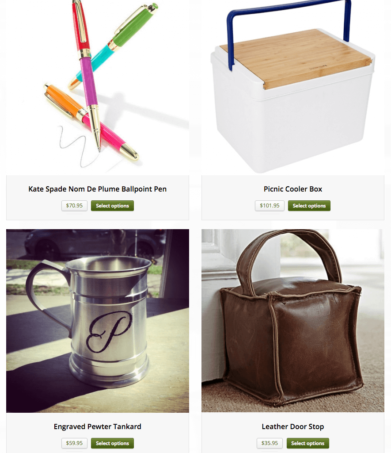View the Leather Door Stop photo
Image resolution: width=391 pixels, height=453 pixels.
(x=292, y=321)
